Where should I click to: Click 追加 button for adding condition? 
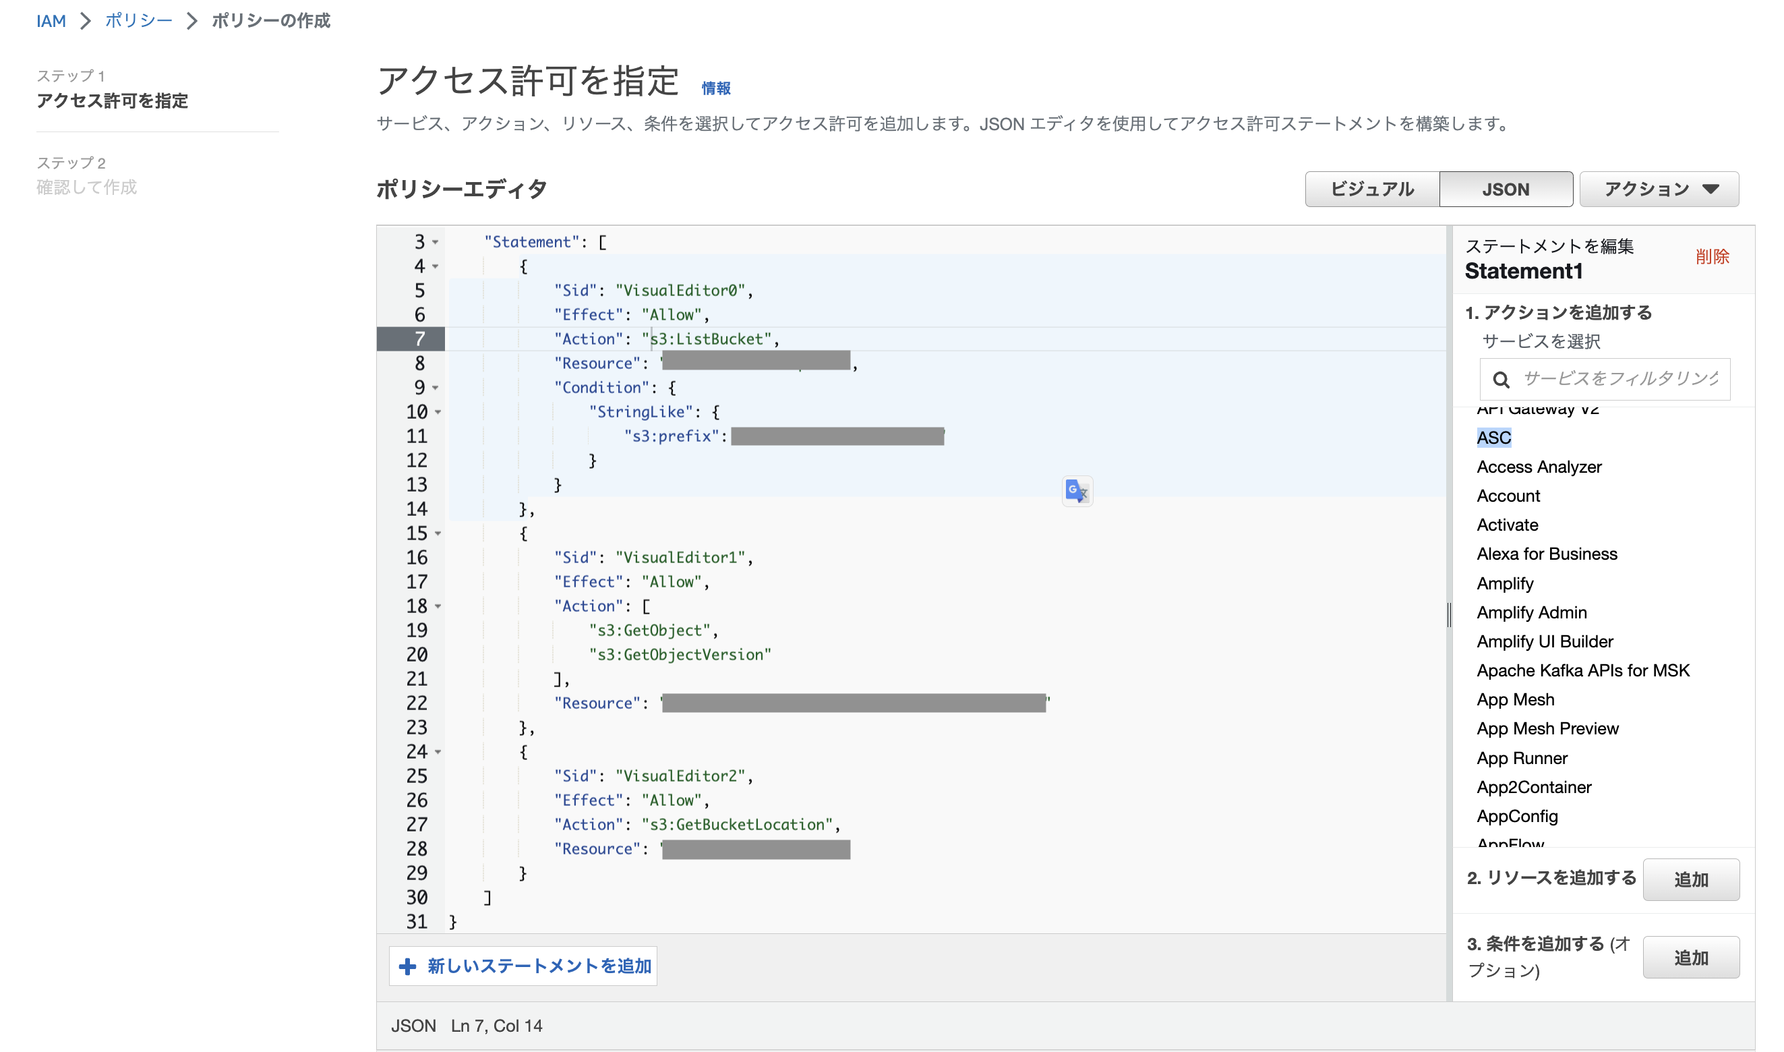1690,957
